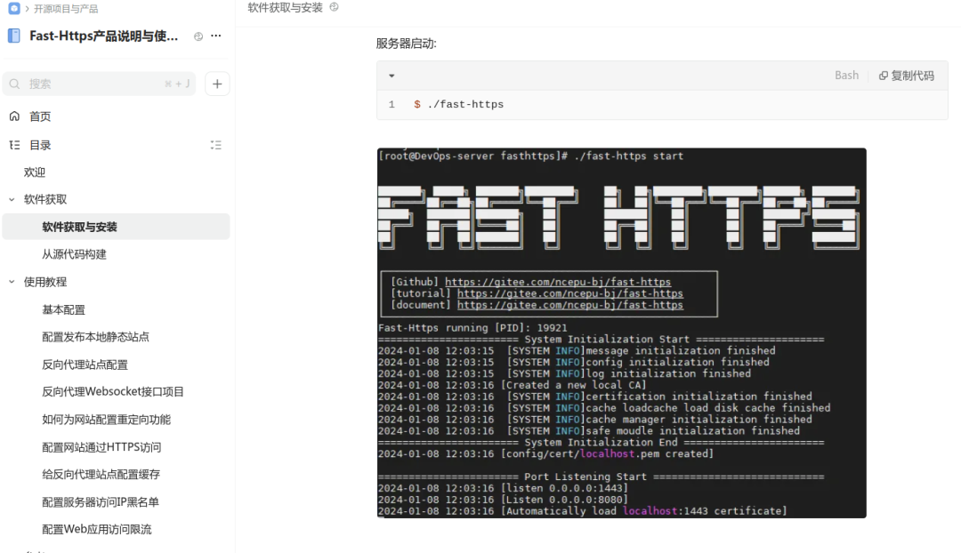961x553 pixels.
Task: Click the status icon beside 软件获取与安装 header
Action: tap(334, 7)
